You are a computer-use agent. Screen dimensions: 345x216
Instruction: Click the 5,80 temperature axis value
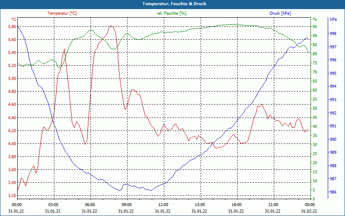coord(12,27)
